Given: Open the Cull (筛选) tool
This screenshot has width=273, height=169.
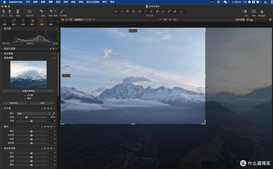Looking at the screenshot, I should [18, 11].
